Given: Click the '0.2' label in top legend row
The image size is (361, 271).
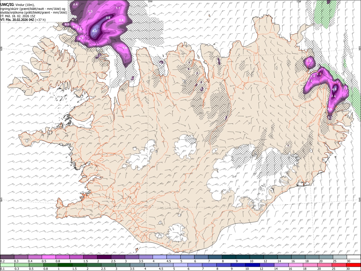Looking at the screenshot, I should coord(2,261).
